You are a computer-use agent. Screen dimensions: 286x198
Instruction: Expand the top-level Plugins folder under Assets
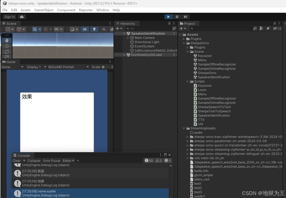tap(184, 39)
